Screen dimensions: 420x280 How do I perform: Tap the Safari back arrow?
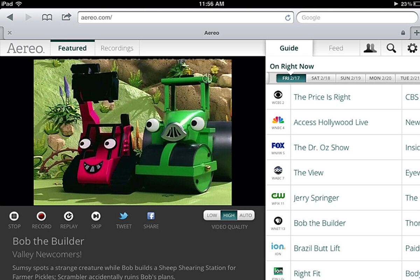pyautogui.click(x=10, y=17)
